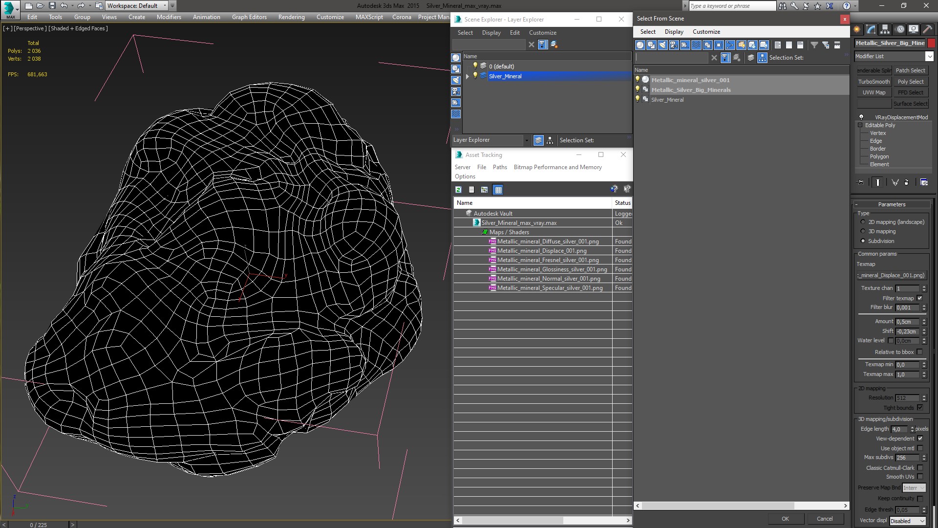Image resolution: width=938 pixels, height=528 pixels.
Task: Expand the Silver_Mineral layer arrow
Action: (468, 76)
